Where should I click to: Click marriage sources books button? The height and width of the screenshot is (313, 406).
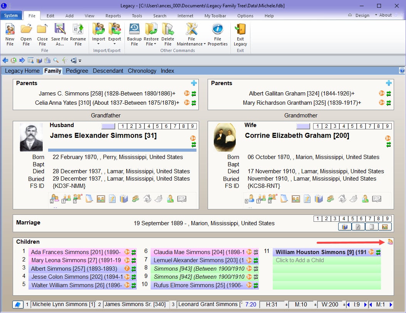point(345,227)
